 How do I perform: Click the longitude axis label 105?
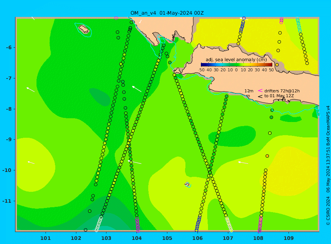pyautogui.click(x=167, y=238)
